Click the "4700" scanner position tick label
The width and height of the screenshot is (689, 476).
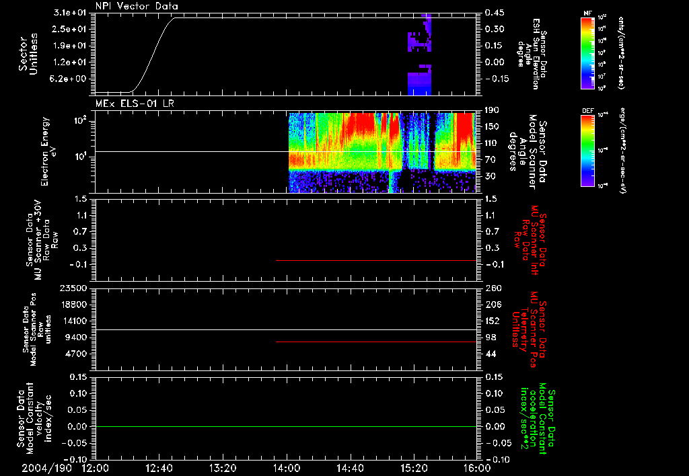click(75, 354)
